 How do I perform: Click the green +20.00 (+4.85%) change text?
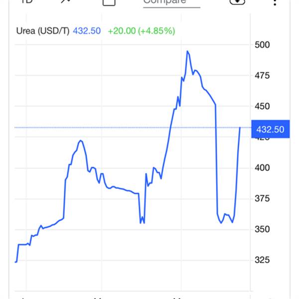click(x=142, y=31)
